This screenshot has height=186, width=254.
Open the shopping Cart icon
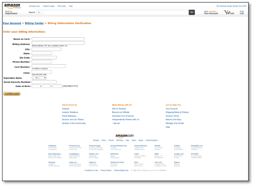coord(229,12)
